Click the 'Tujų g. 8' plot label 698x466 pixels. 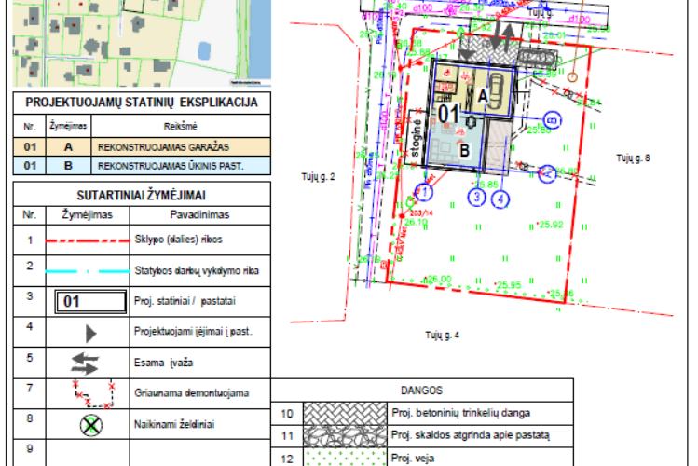point(633,158)
